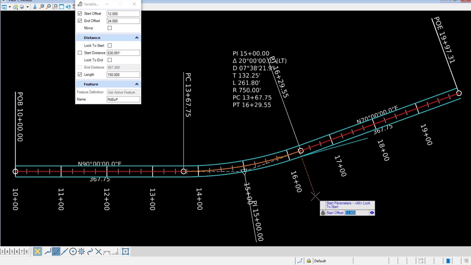Click Start Offset field in cursor prompt
Screen dimensions: 471x265
point(357,213)
